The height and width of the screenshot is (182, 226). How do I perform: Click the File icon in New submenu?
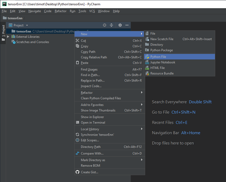click(147, 33)
